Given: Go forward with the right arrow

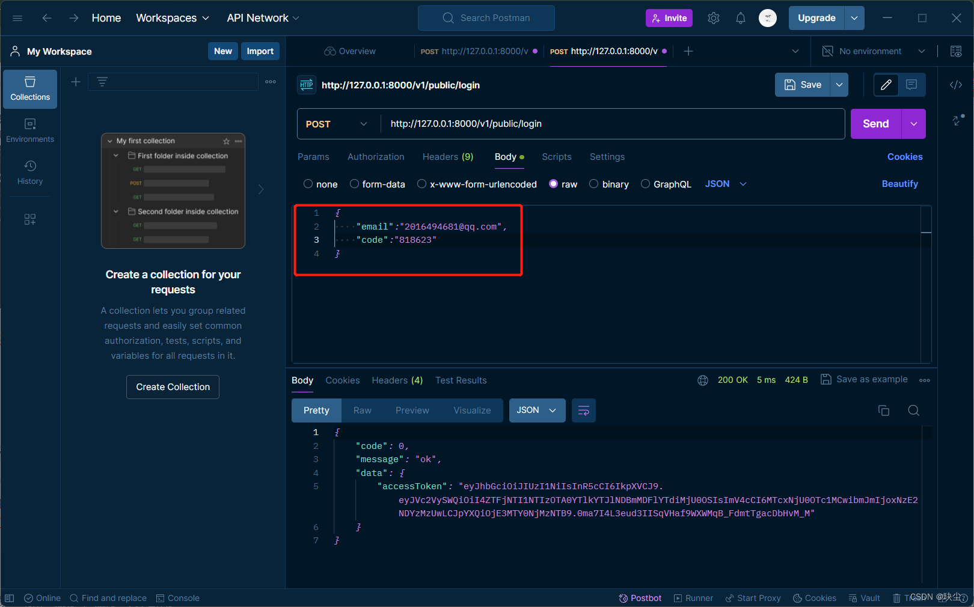Looking at the screenshot, I should 73,18.
